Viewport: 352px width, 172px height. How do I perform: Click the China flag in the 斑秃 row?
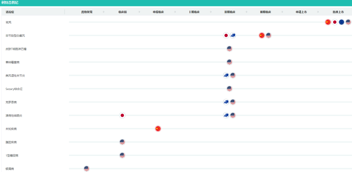tap(328, 22)
